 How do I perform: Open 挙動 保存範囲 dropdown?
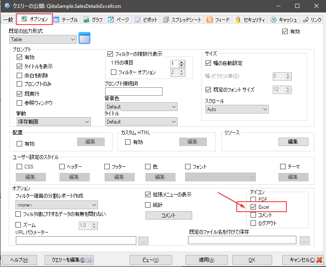coord(53,122)
